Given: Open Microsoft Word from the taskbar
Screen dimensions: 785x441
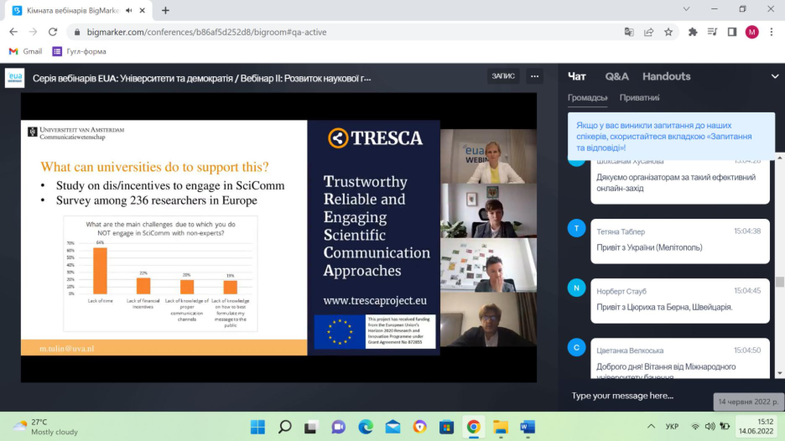Looking at the screenshot, I should pyautogui.click(x=528, y=427).
